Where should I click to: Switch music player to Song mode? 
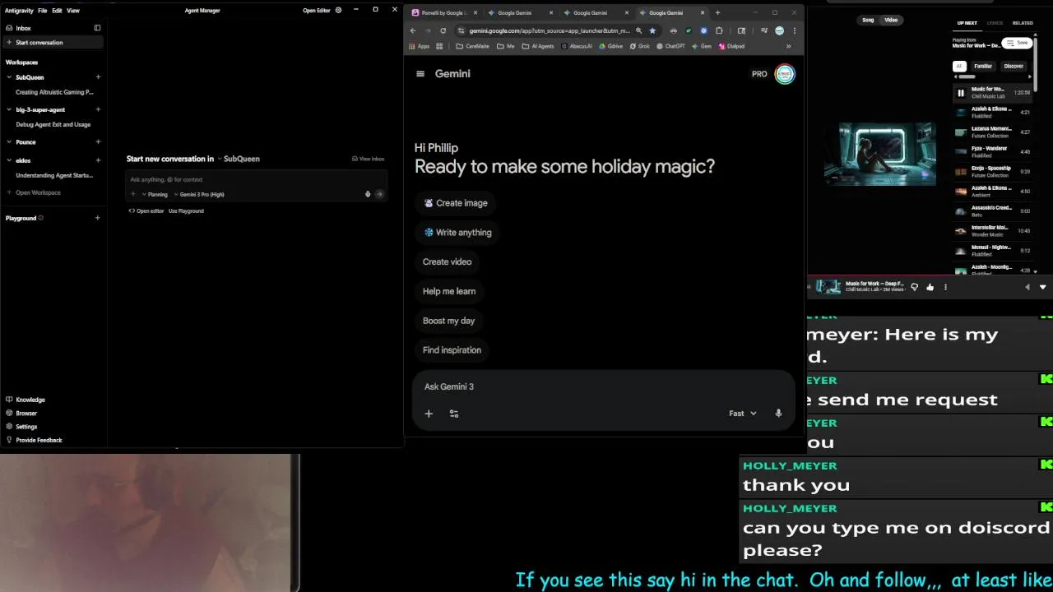(x=868, y=20)
